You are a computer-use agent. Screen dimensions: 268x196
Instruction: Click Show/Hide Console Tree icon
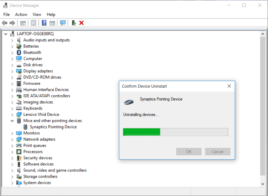[23, 23]
